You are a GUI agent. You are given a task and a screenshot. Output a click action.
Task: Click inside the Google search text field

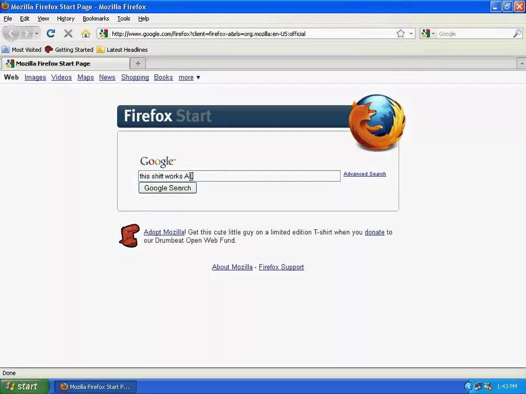coord(239,176)
